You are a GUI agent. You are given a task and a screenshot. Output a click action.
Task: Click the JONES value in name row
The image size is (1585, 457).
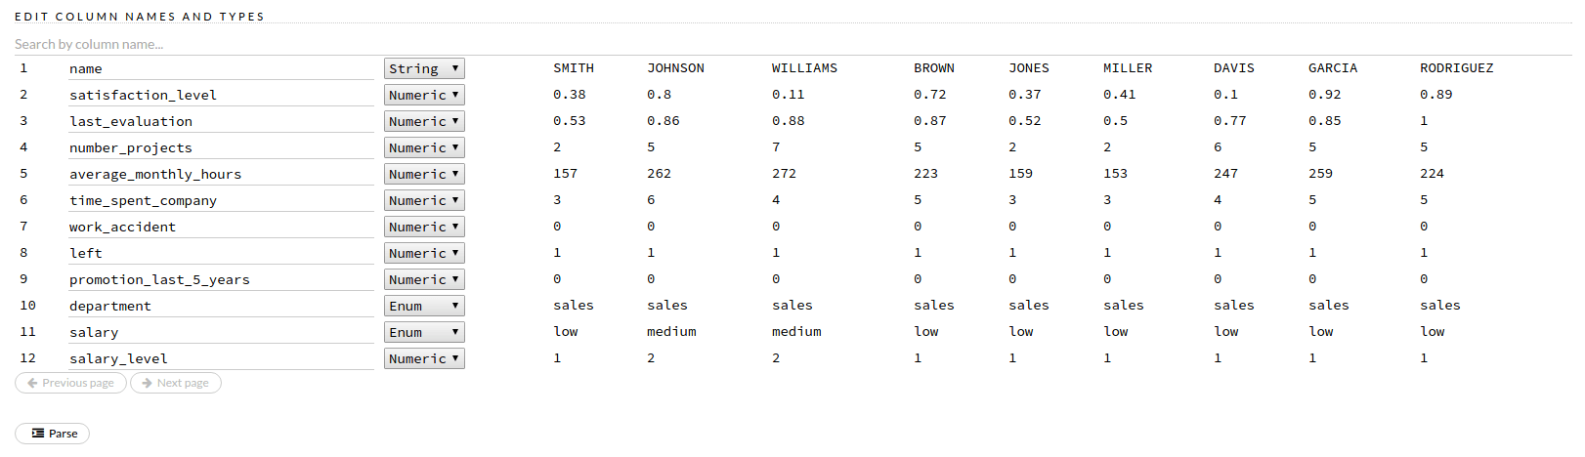pyautogui.click(x=1029, y=68)
